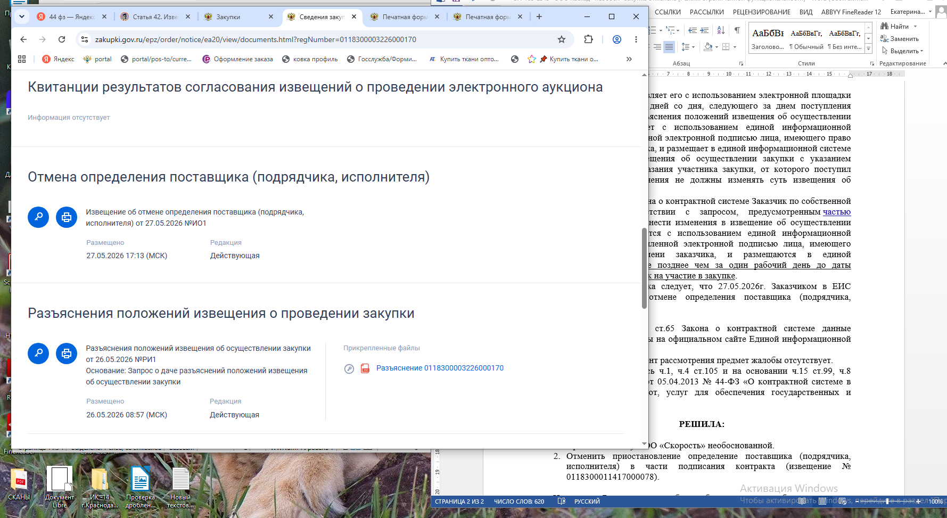Screen dimensions: 947x518
Task: Select the Новый текстов... desktop file
Action: [180, 487]
